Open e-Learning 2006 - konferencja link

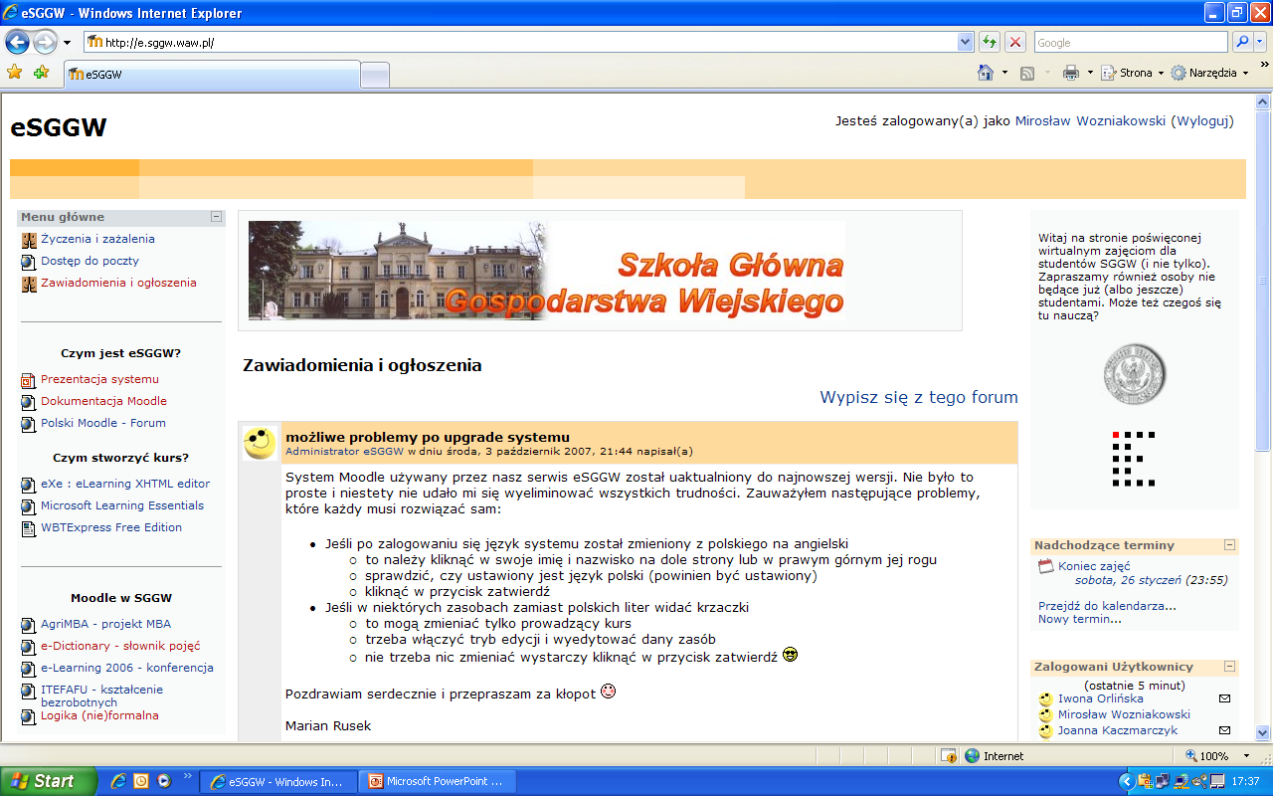127,668
